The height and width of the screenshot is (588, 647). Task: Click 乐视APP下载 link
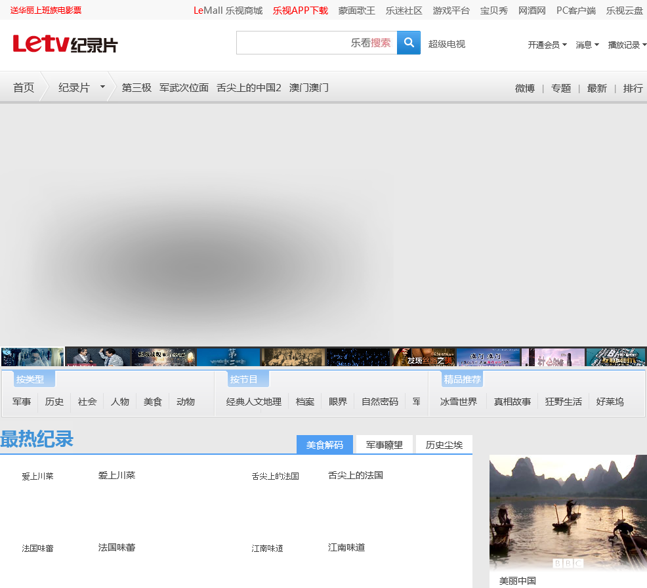pyautogui.click(x=301, y=10)
